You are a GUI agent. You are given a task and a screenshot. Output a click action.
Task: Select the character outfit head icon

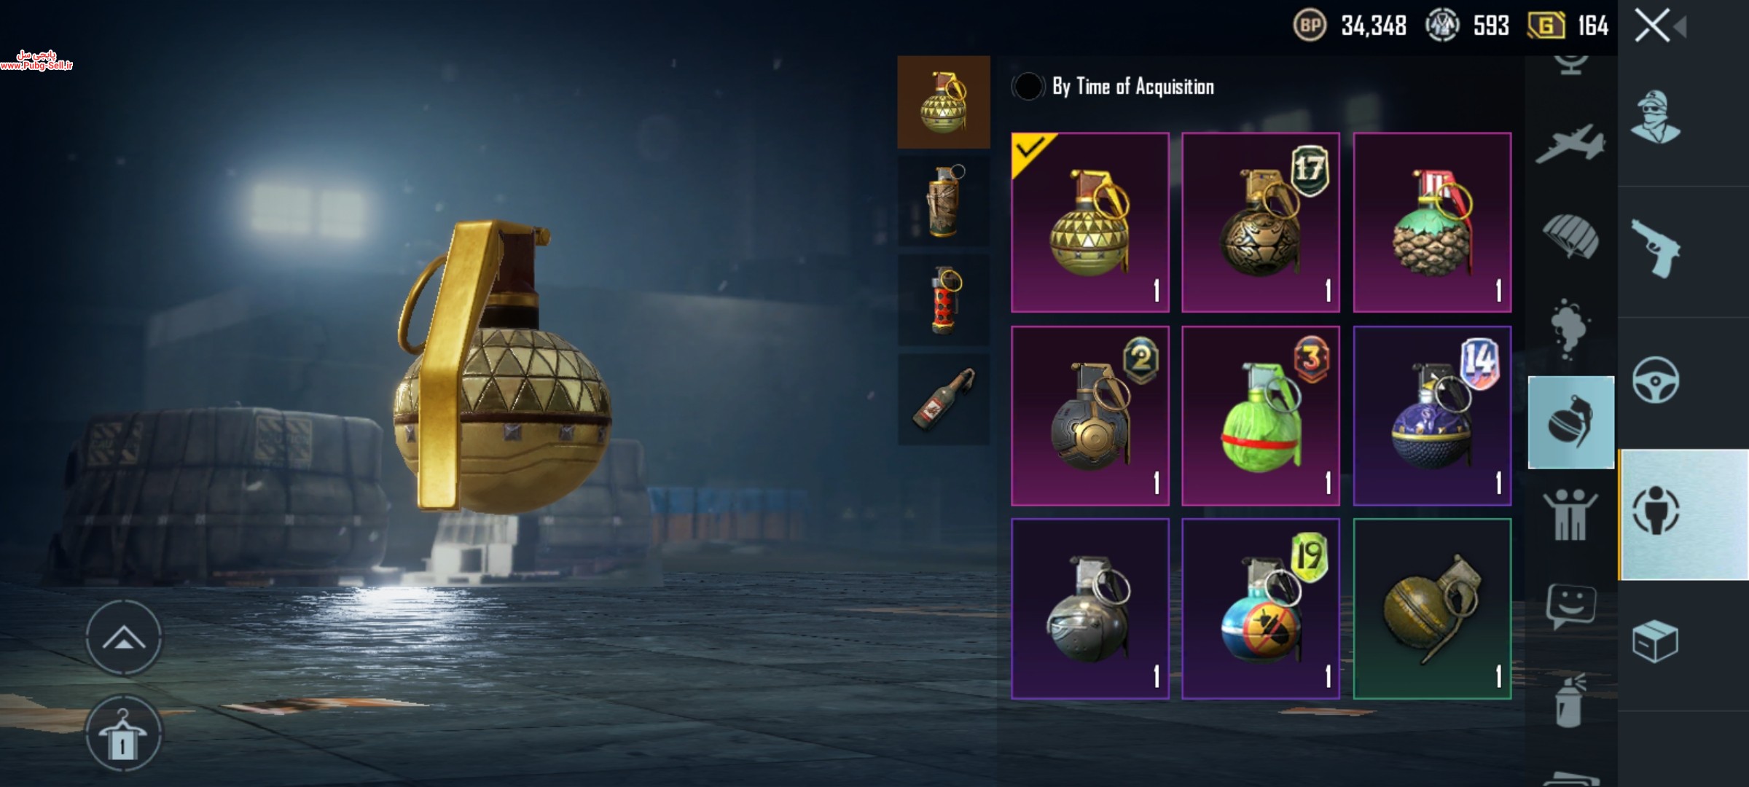pyautogui.click(x=1655, y=117)
